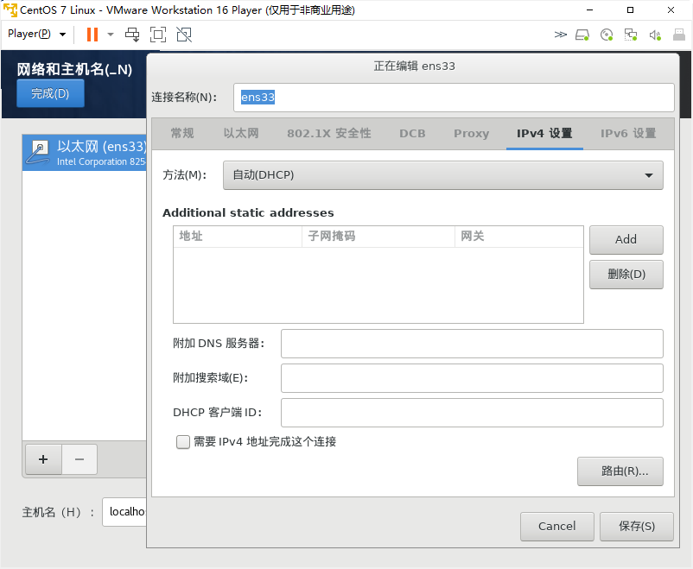The width and height of the screenshot is (693, 569).
Task: Click the VMware application logo icon
Action: coord(10,9)
